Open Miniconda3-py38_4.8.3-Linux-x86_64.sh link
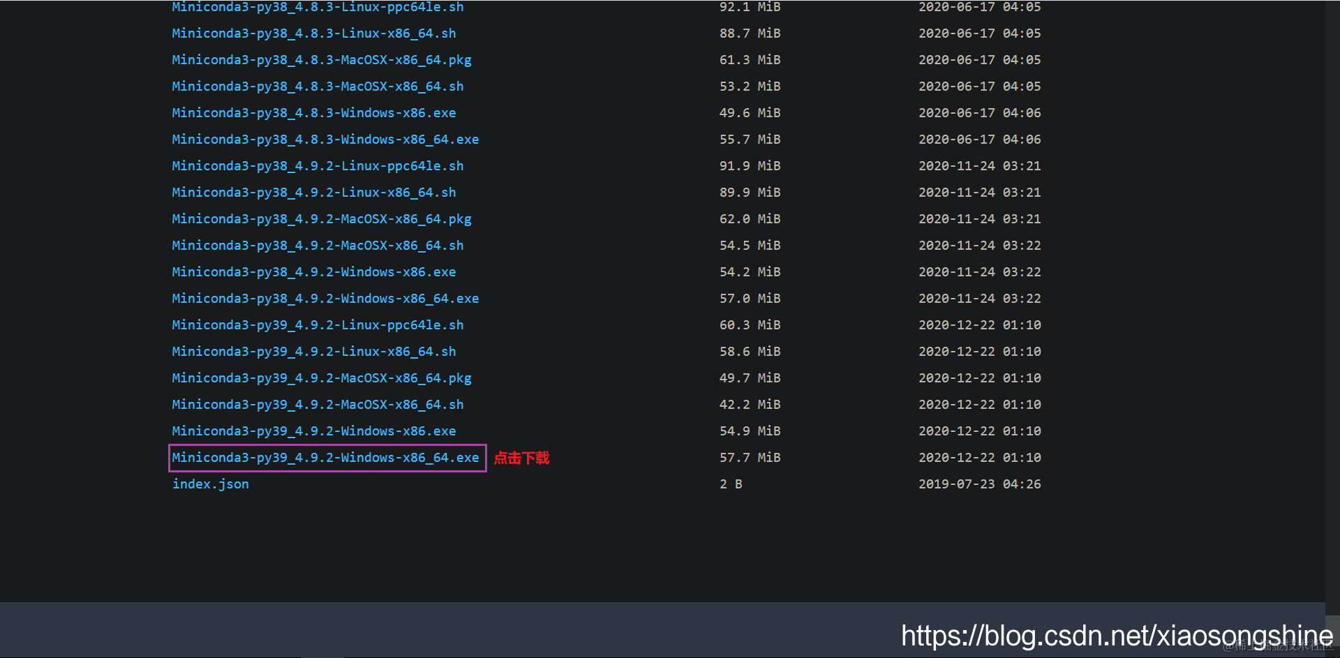 (x=314, y=33)
